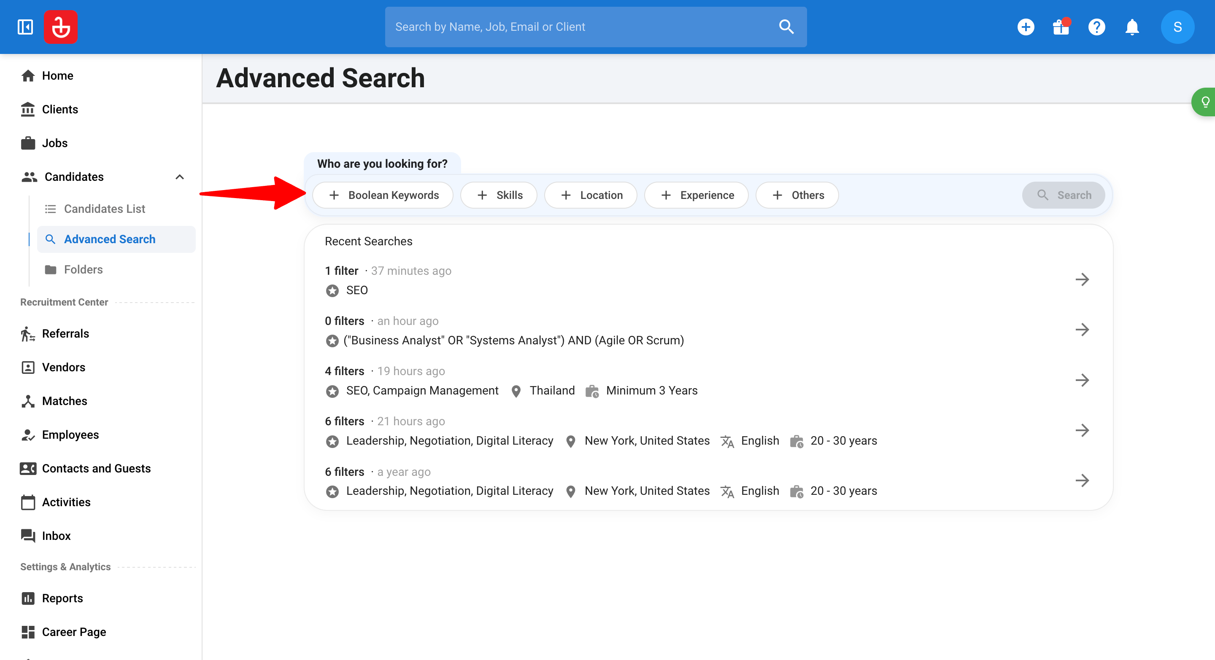Open the notifications bell
Screen dimensions: 1215x660
(x=1132, y=27)
